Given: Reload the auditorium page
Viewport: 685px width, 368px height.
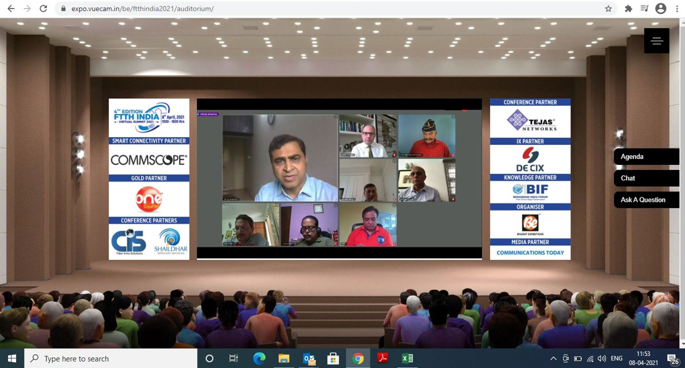Looking at the screenshot, I should (x=43, y=9).
